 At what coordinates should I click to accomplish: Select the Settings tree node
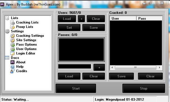[17, 31]
